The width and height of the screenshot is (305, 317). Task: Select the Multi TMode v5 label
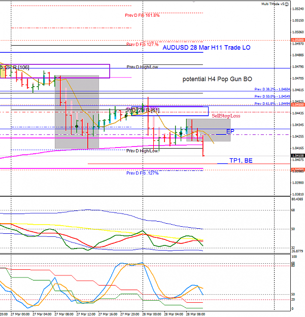coord(273,4)
